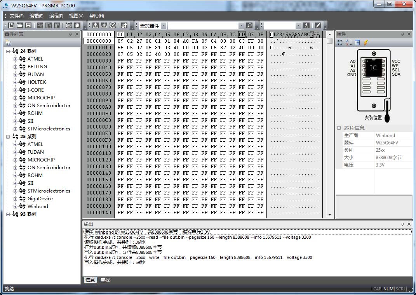Click the New file toolbar icon
The height and width of the screenshot is (295, 416).
coord(11,26)
